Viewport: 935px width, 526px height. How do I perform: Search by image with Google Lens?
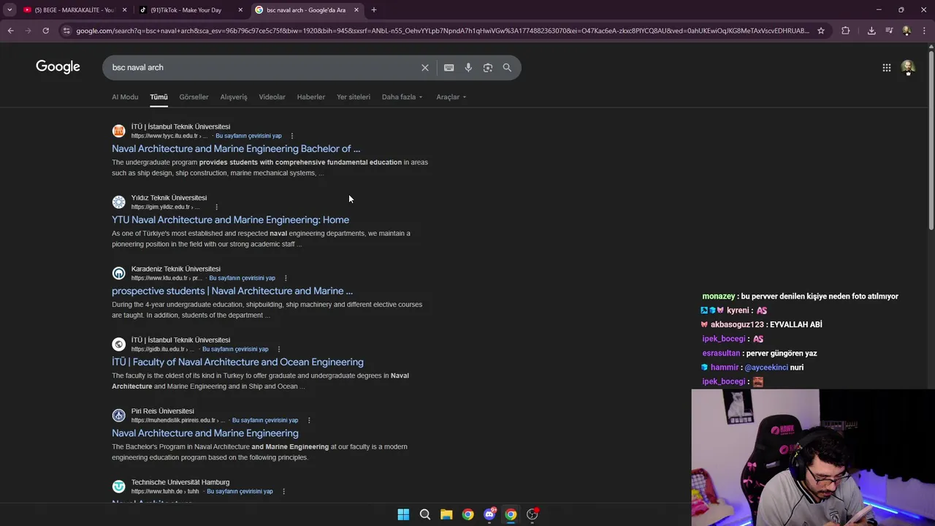pyautogui.click(x=487, y=67)
